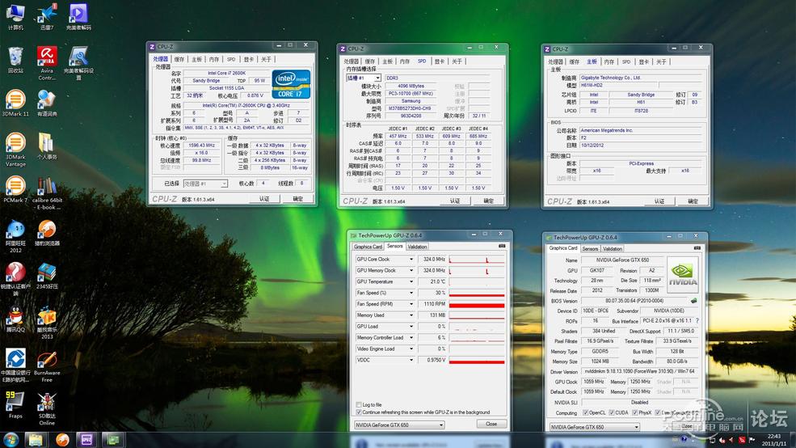This screenshot has width=796, height=448.
Task: Open the 完美者解码 player shortcut
Action: click(x=78, y=15)
